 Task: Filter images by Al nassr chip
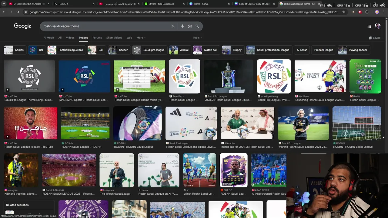[302, 50]
